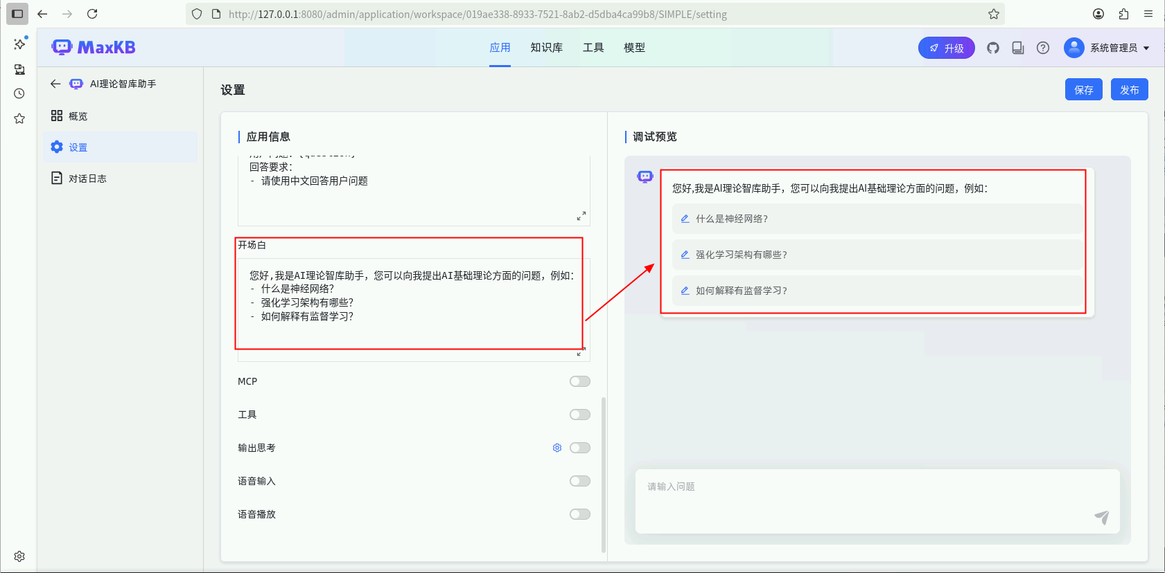Bookmark this page with star icon
Image resolution: width=1165 pixels, height=573 pixels.
click(x=994, y=14)
